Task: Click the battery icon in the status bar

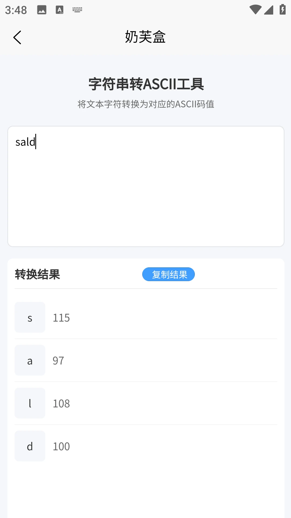Action: pyautogui.click(x=282, y=9)
